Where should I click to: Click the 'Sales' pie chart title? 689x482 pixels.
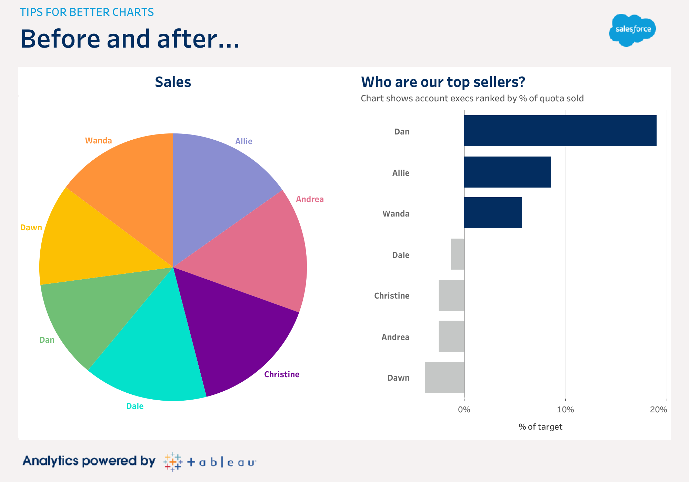point(173,82)
